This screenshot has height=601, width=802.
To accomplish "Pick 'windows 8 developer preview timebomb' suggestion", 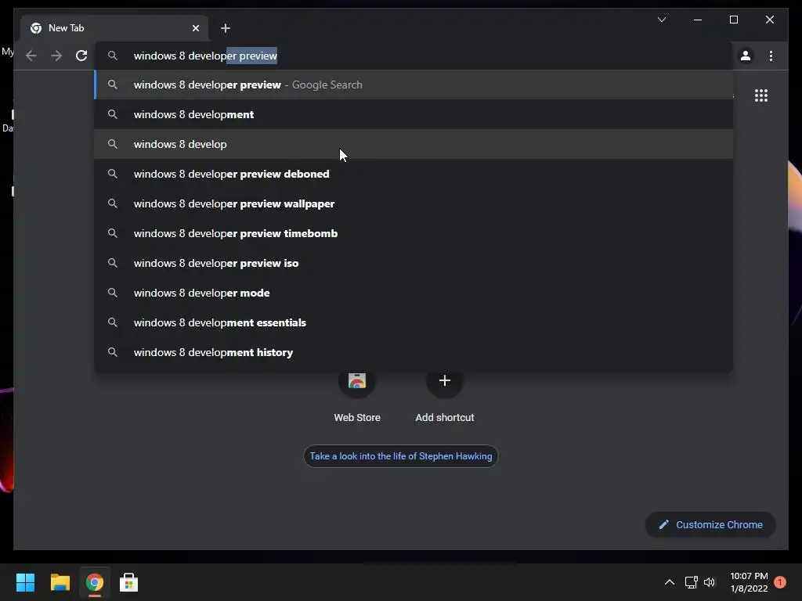I will 414,233.
